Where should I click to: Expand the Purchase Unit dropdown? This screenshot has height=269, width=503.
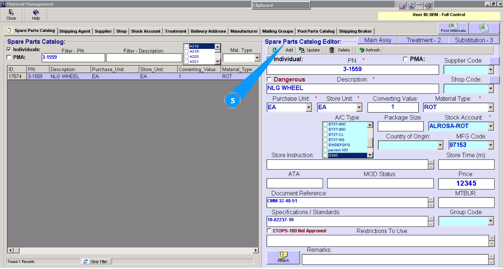click(x=309, y=107)
